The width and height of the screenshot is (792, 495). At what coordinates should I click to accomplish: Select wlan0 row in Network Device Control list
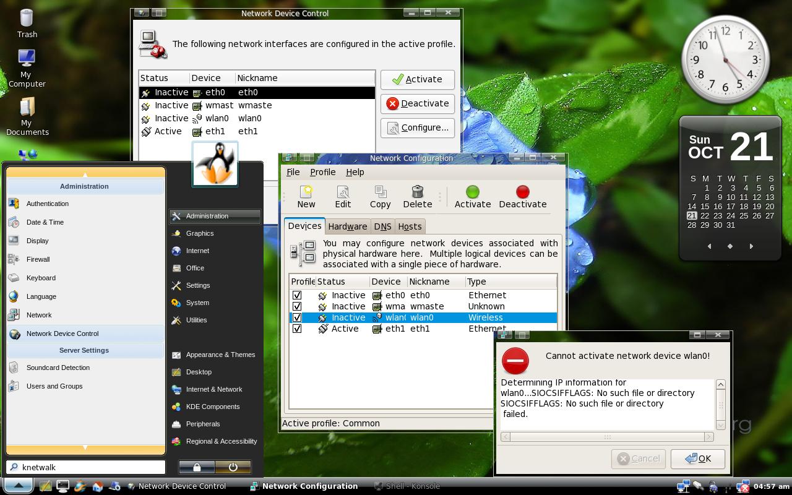tap(257, 118)
